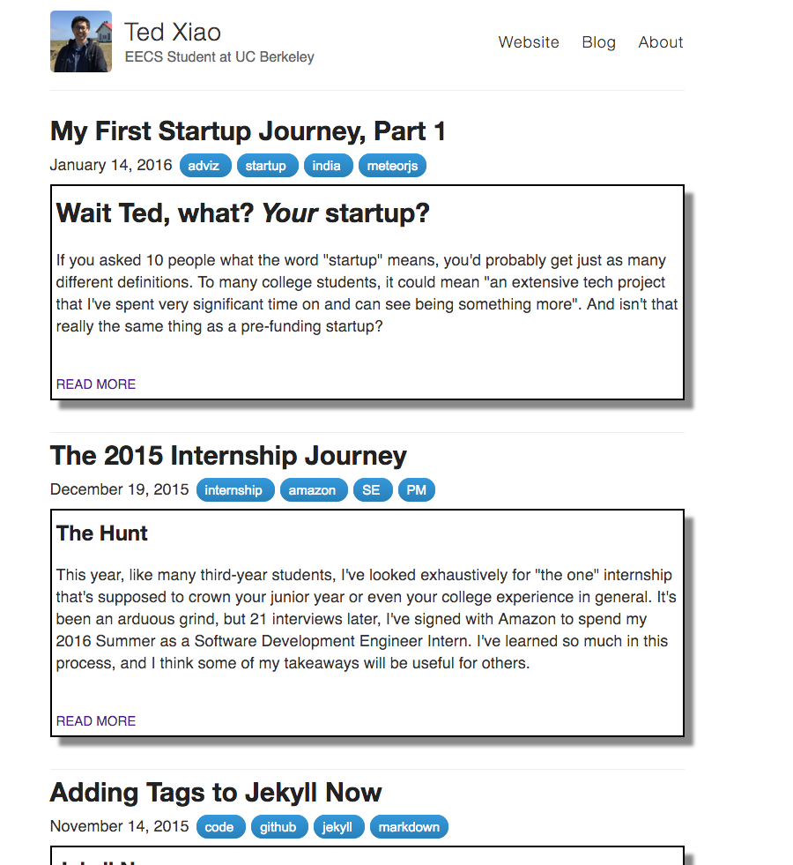Open the My First Startup Journey post title
This screenshot has height=865, width=793.
(x=248, y=131)
